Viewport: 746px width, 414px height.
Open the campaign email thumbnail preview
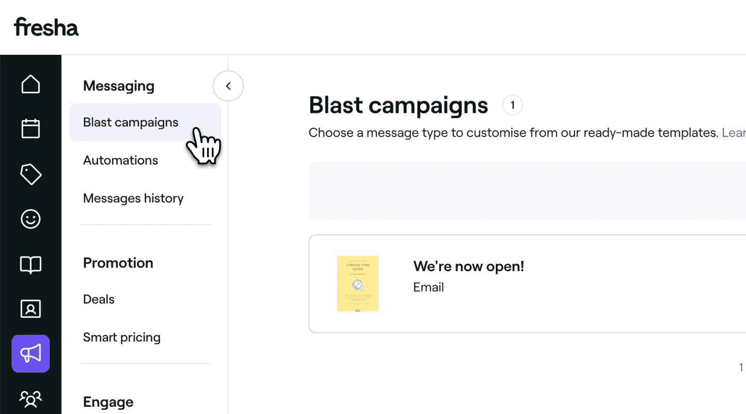pyautogui.click(x=357, y=284)
